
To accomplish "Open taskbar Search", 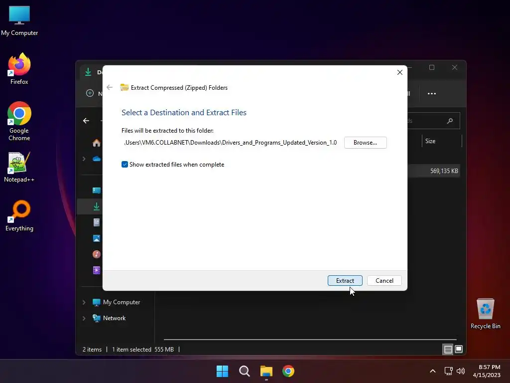I will point(244,371).
